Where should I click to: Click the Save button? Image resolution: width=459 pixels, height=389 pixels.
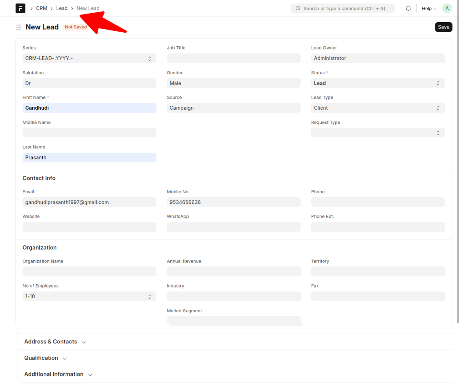pos(444,27)
